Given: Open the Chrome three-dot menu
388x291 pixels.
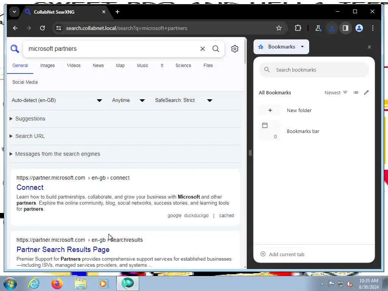Looking at the screenshot, I should [373, 28].
